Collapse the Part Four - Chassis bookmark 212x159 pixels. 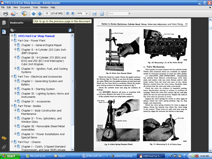pos(12,142)
